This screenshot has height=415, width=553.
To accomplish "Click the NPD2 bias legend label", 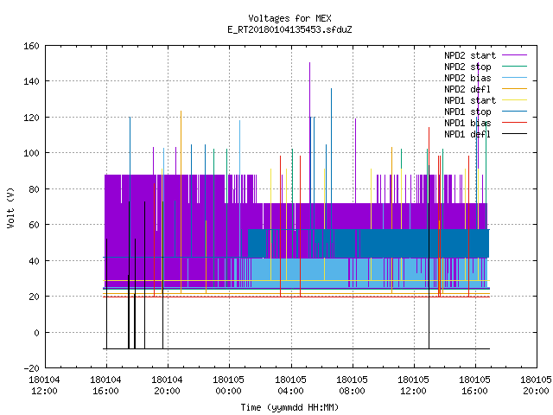I will (467, 78).
